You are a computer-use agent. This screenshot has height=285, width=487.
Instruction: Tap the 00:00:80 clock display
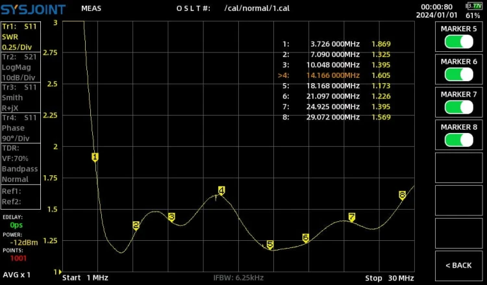tap(437, 6)
